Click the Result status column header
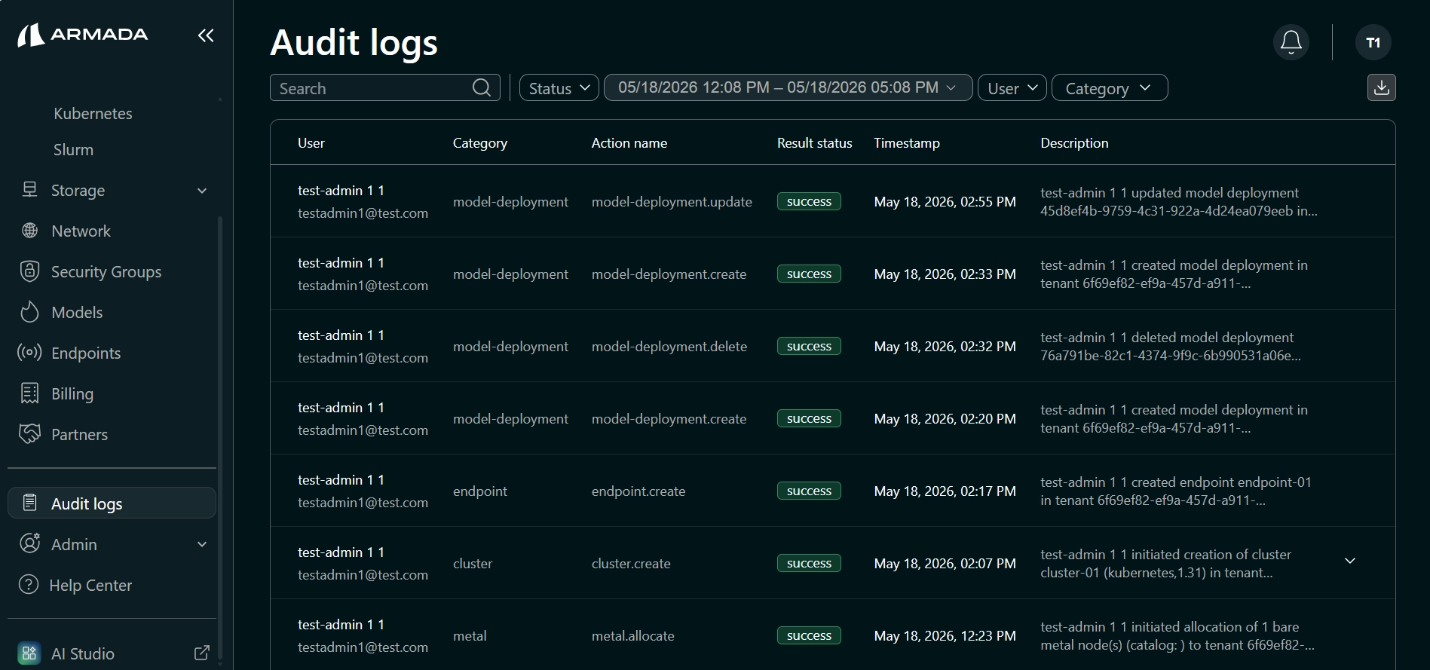Image resolution: width=1430 pixels, height=670 pixels. point(814,143)
